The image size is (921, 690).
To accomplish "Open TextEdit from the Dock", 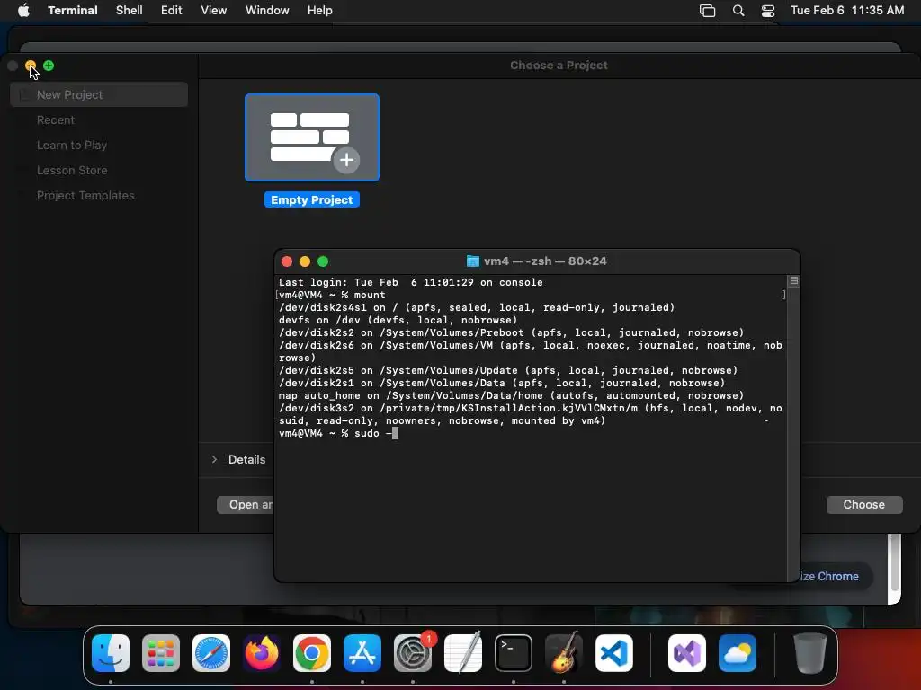I will [463, 653].
